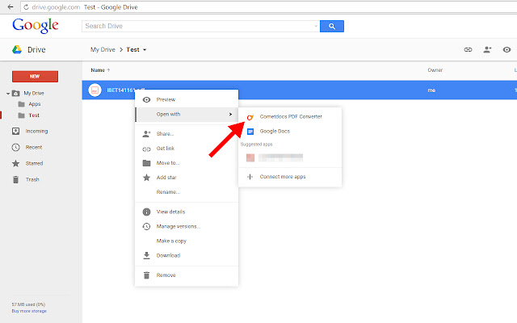Image resolution: width=517 pixels, height=323 pixels.
Task: Click the link icon beside Get link
Action: tap(146, 149)
